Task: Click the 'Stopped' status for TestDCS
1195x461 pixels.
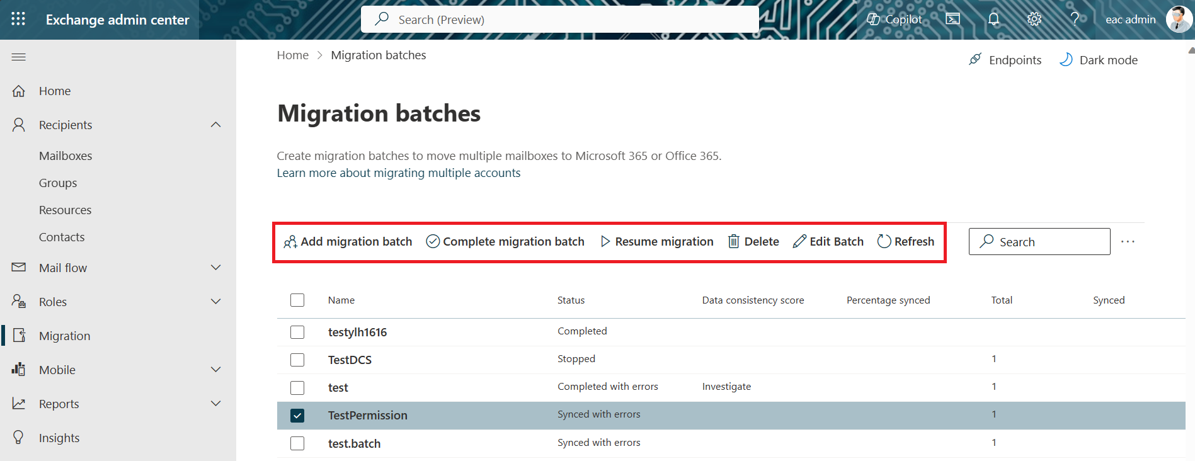Action: [576, 358]
